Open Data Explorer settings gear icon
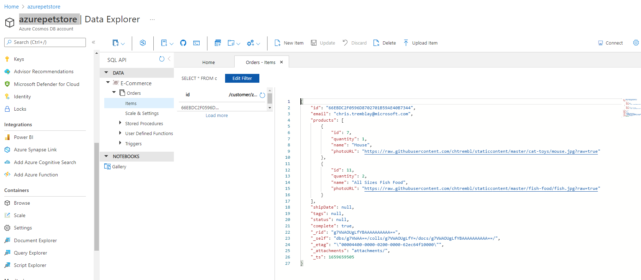Viewport: 641px width, 280px height. (x=636, y=42)
